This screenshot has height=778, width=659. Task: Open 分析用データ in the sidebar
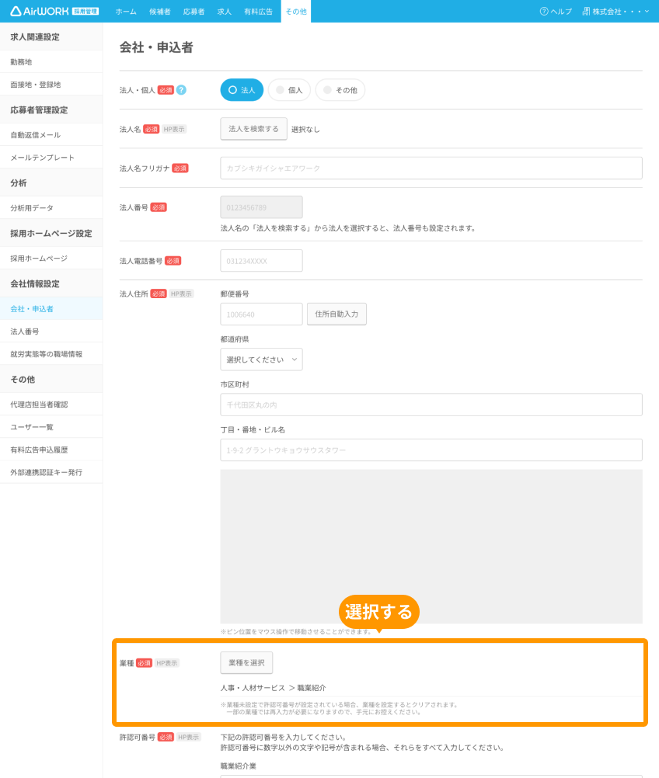tap(51, 208)
